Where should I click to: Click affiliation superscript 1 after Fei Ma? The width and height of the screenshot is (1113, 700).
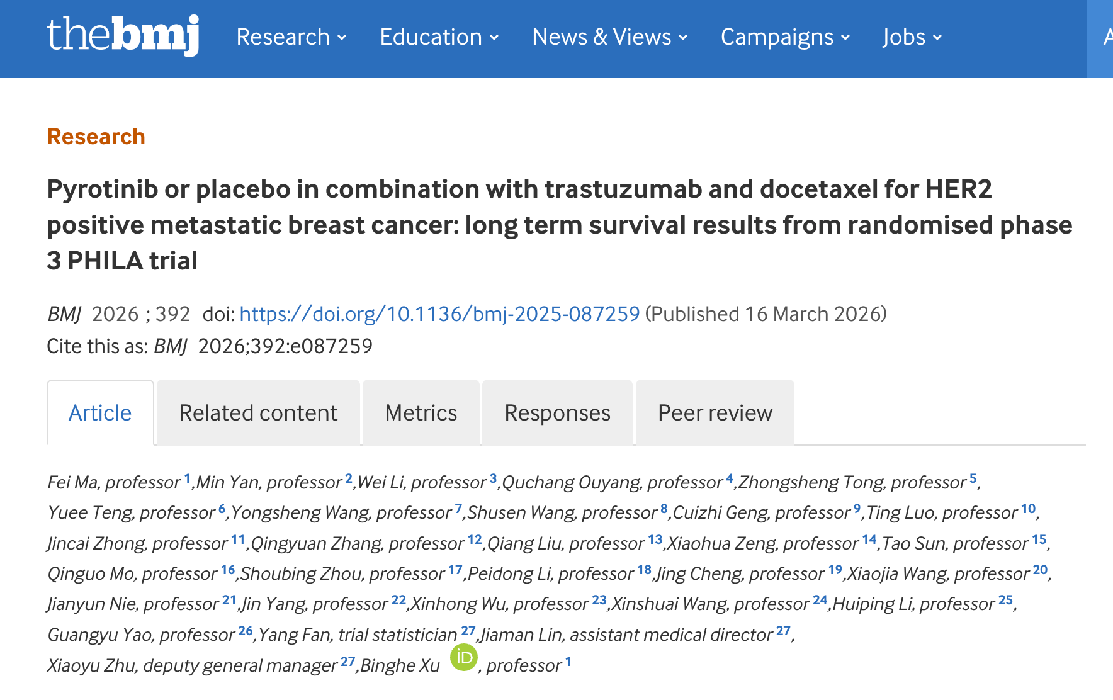(187, 478)
